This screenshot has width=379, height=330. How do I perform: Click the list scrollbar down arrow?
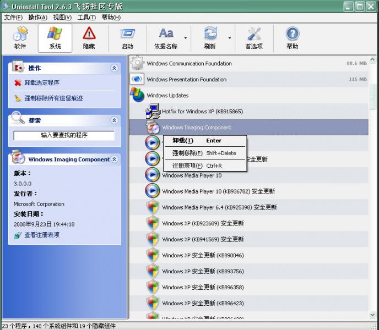(372, 315)
